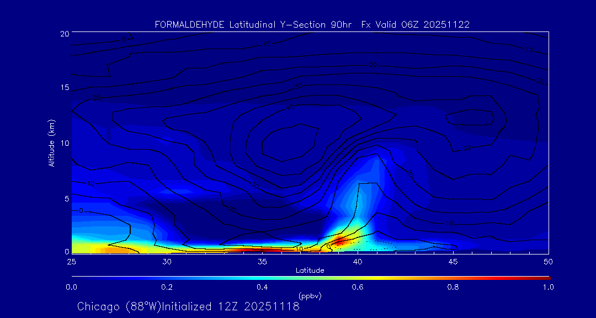Click the 0.8 colorbar tick label
The width and height of the screenshot is (596, 318).
tap(453, 287)
